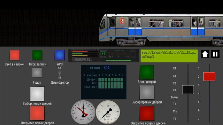Flip the Дешифратор key switch

click(60, 74)
